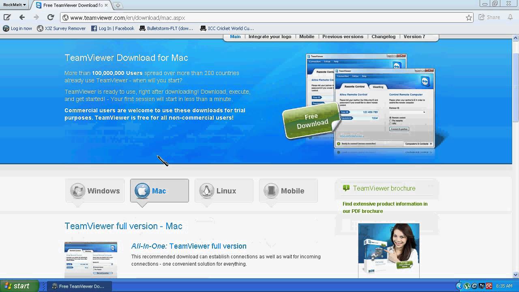This screenshot has height=292, width=519.
Task: Click the Apple logo icon
Action: (142, 191)
